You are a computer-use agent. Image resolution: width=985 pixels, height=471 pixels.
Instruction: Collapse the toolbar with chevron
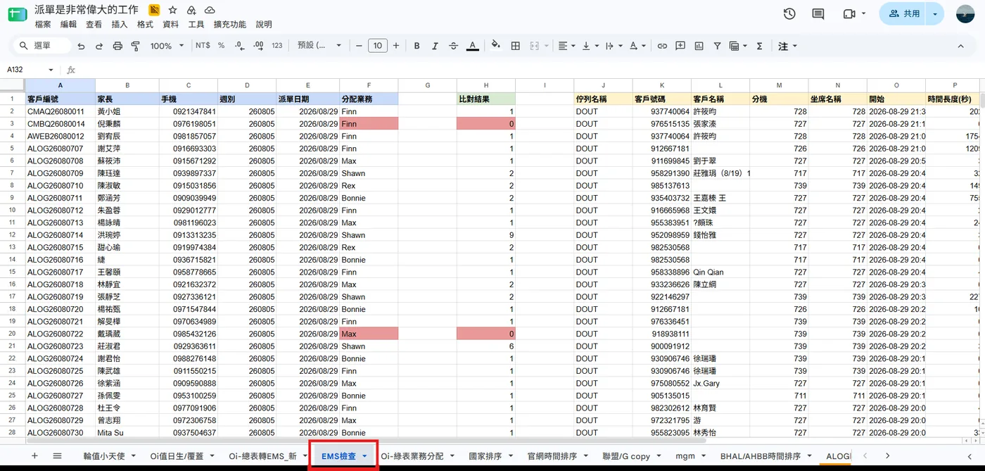click(x=960, y=46)
